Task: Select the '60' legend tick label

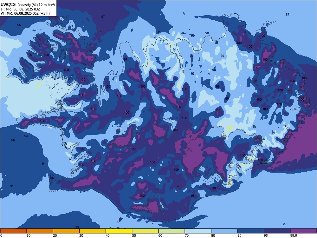Action: (160, 235)
